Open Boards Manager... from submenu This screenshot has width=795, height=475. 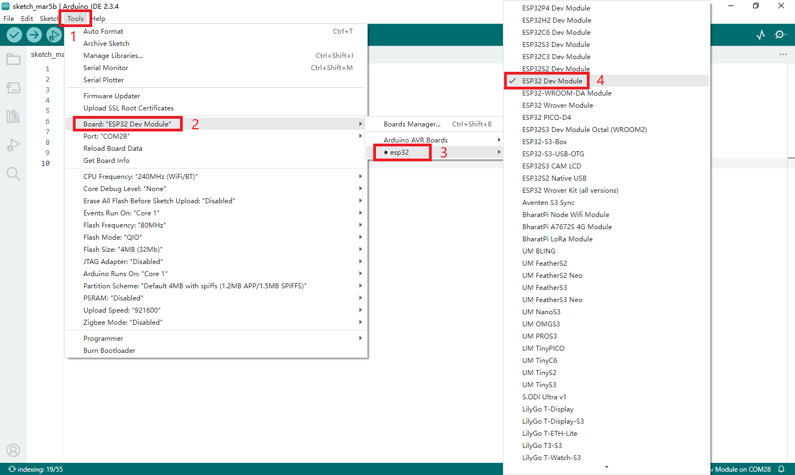(434, 124)
